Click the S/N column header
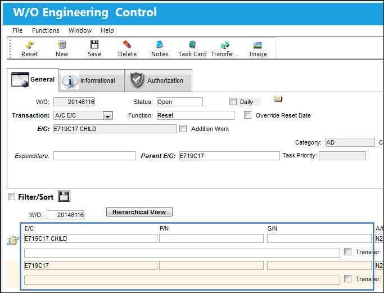The height and width of the screenshot is (293, 384). click(x=272, y=228)
